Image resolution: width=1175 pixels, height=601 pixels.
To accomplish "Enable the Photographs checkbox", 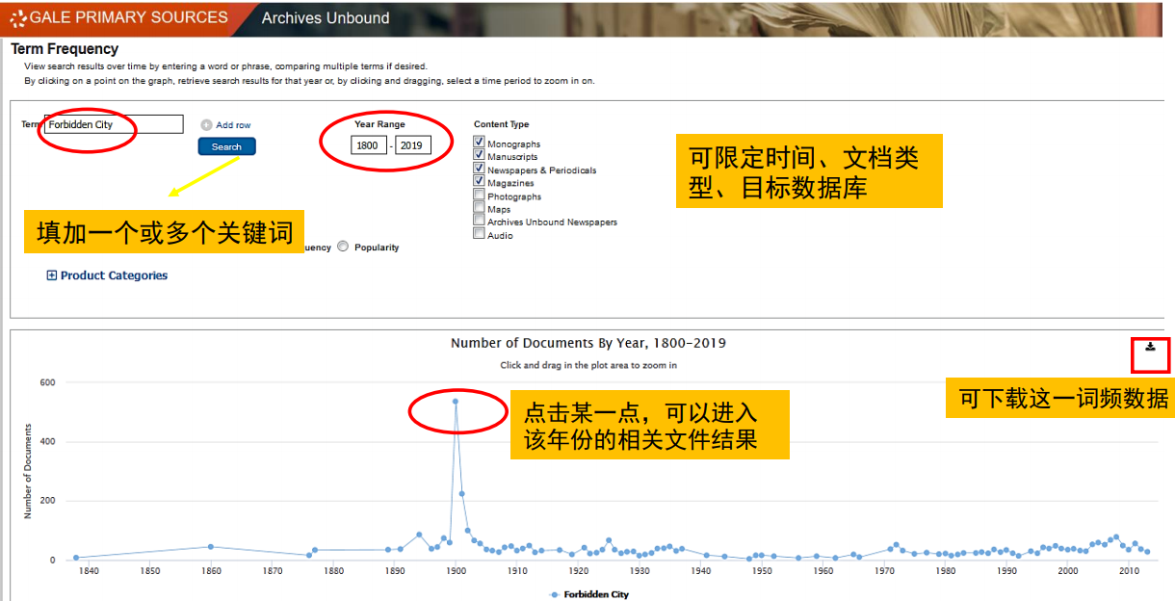I will tap(479, 196).
